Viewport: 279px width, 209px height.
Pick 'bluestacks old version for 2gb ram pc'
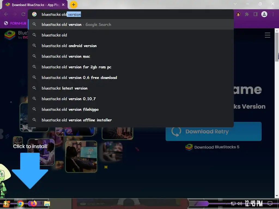[x=131, y=67]
